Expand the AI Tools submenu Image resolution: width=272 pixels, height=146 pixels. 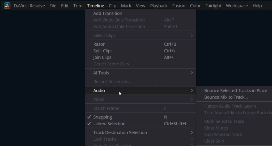(x=141, y=73)
